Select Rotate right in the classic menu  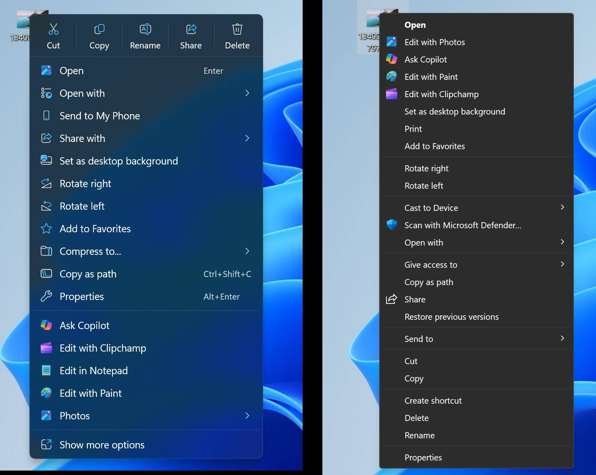pos(477,169)
